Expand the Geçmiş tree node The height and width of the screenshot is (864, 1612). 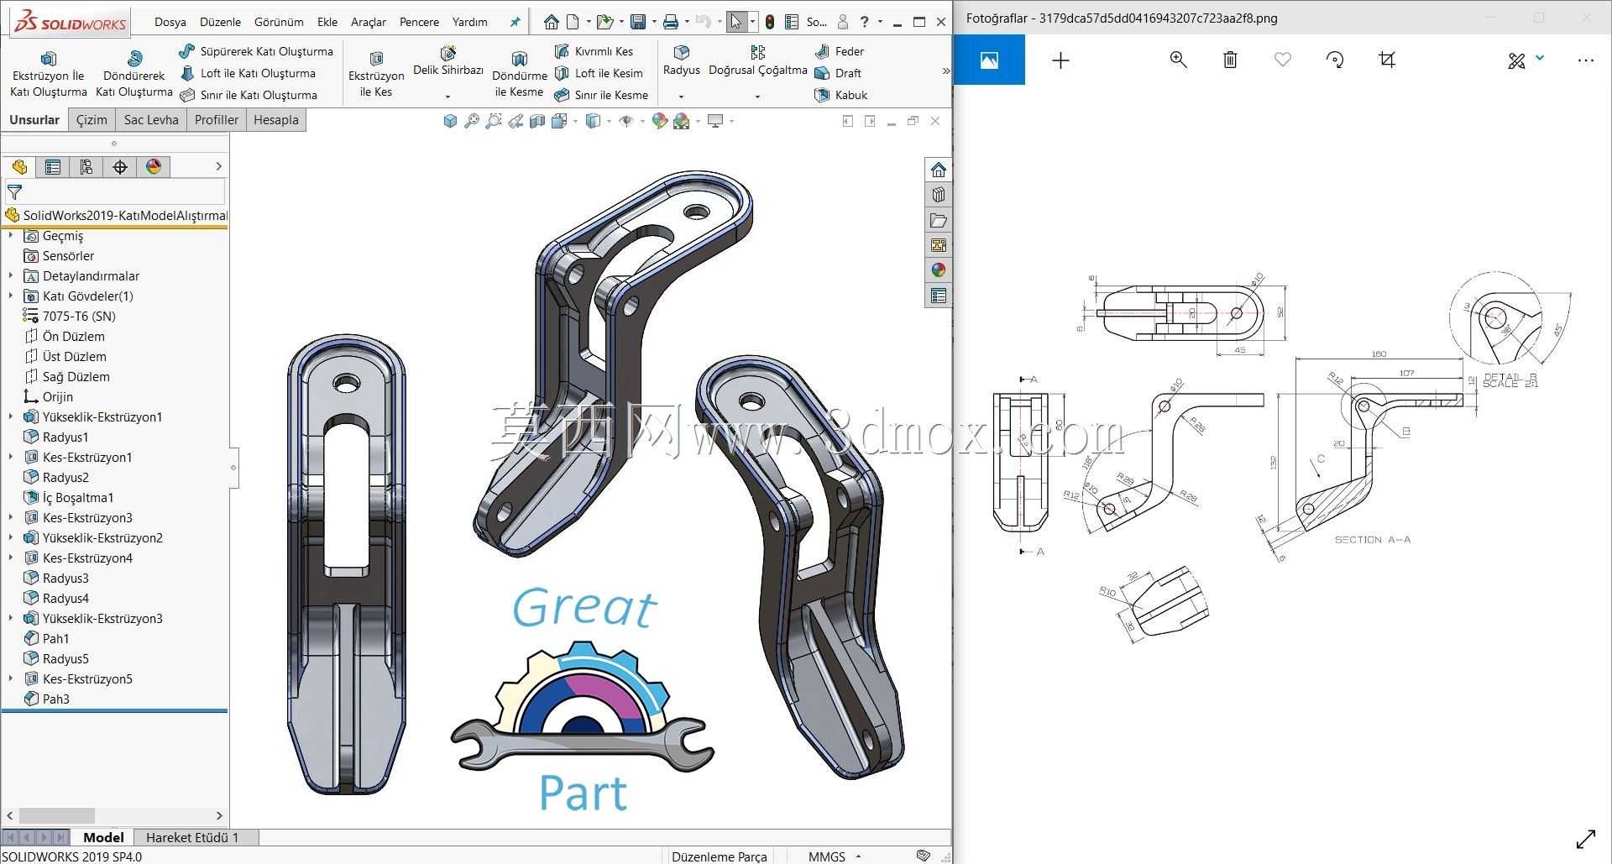pos(10,236)
